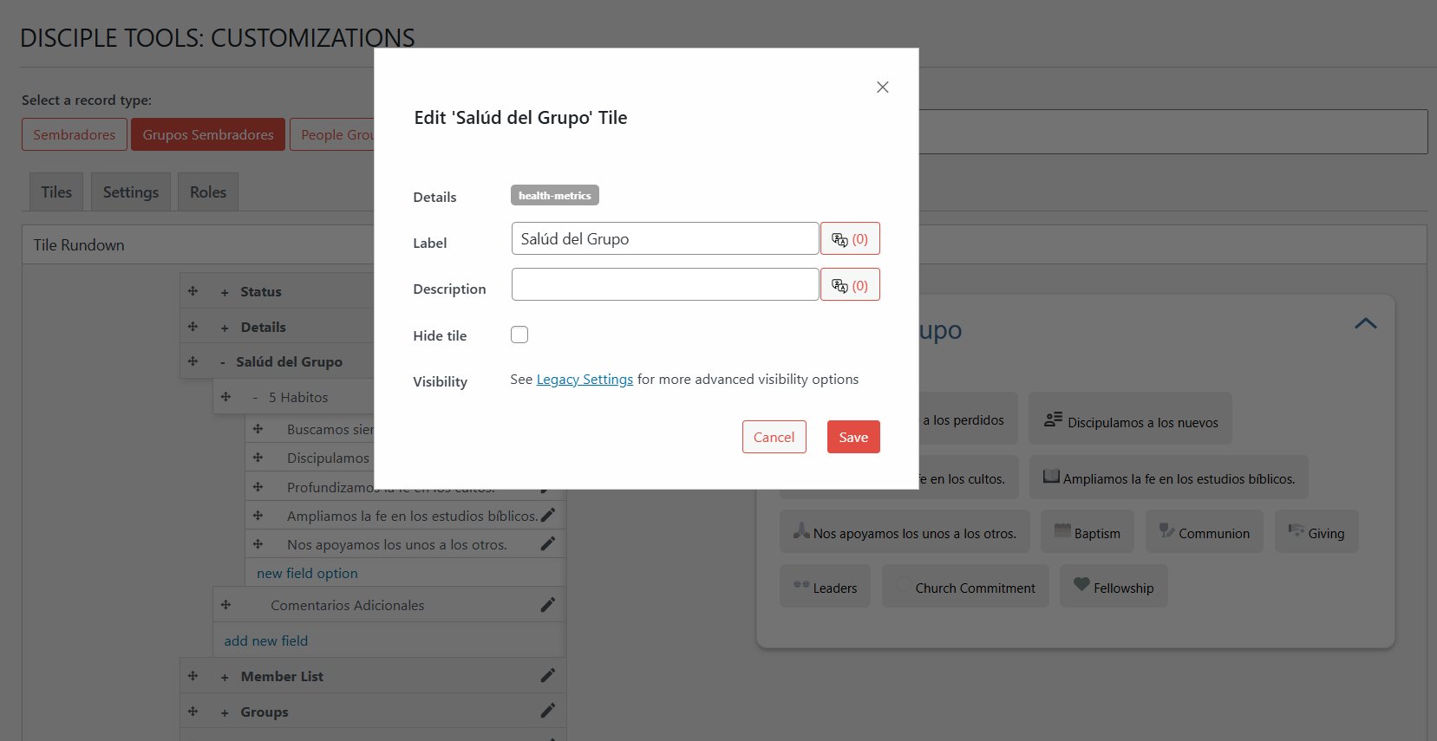Edit the Member List tile via pencil icon

(x=547, y=676)
